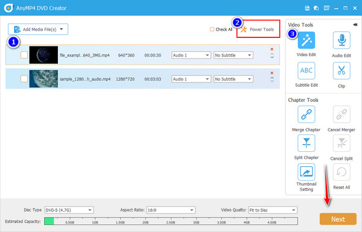Click the Reset All icon
362x232 pixels.
pos(341,172)
